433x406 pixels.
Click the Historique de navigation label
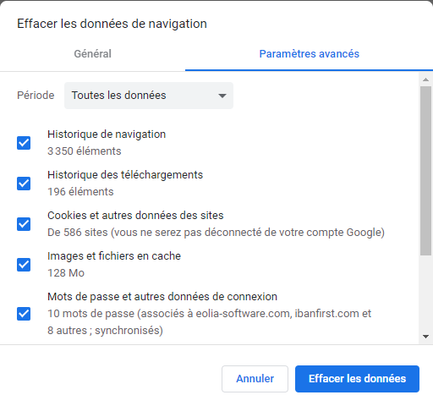point(107,134)
